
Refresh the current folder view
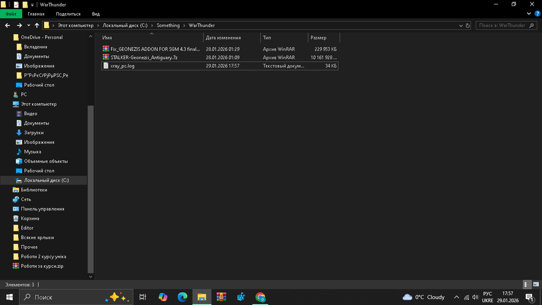pos(468,26)
